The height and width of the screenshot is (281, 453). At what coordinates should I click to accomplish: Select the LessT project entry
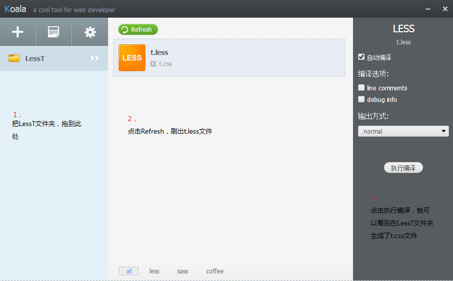coord(54,59)
